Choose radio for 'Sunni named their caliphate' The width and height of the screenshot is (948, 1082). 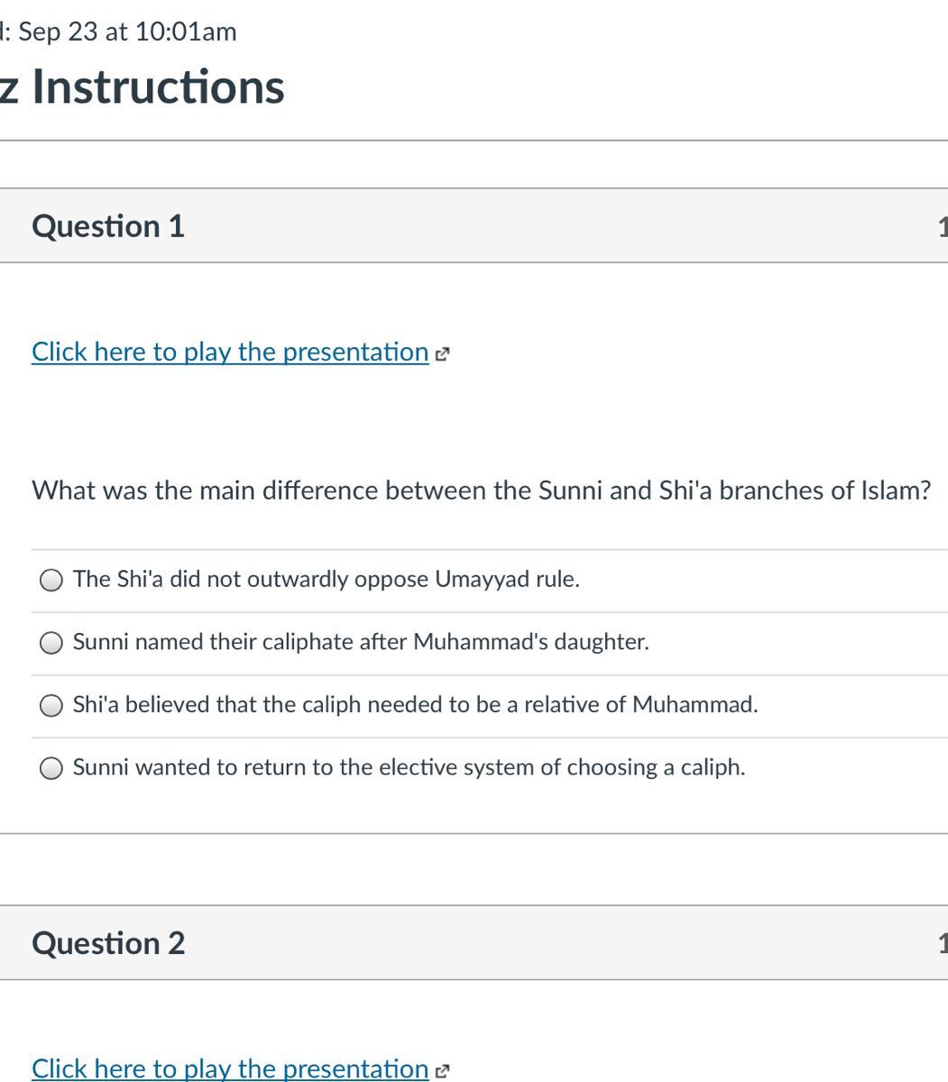coord(52,643)
